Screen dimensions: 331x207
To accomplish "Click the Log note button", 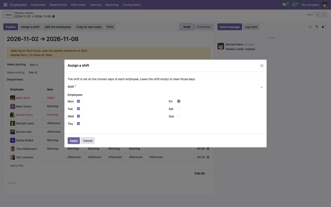I will coord(251,27).
